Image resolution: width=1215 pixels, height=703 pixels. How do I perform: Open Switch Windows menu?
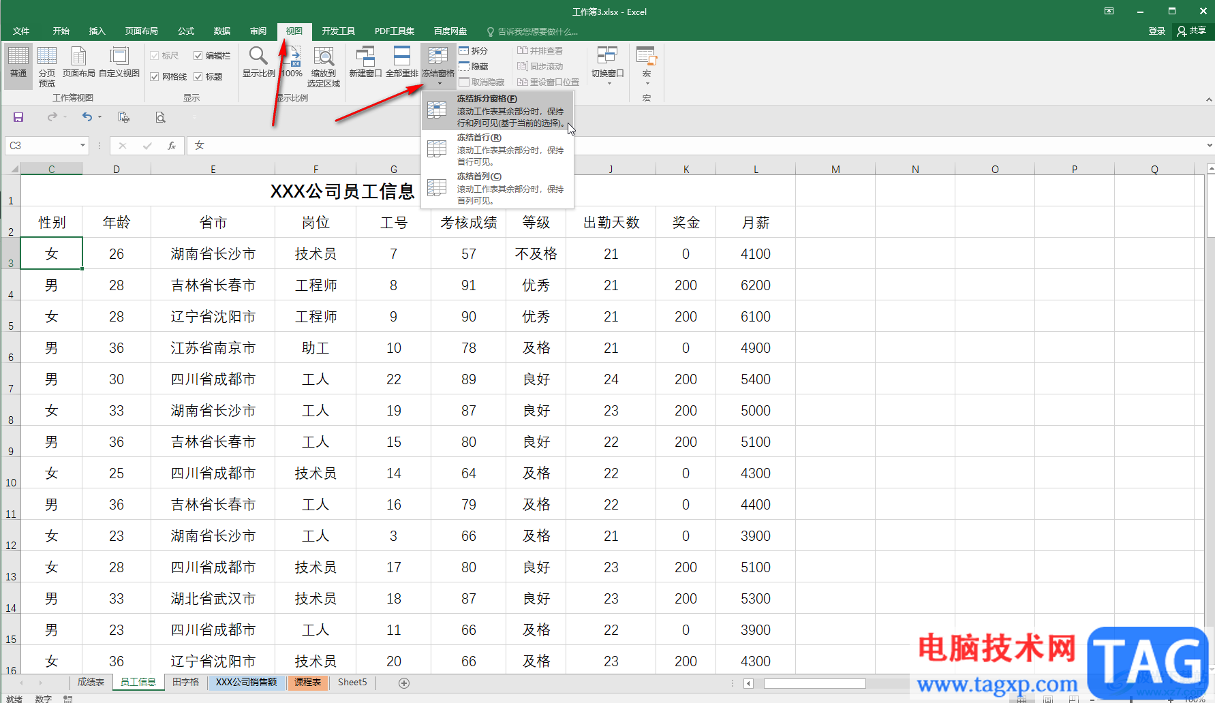607,66
